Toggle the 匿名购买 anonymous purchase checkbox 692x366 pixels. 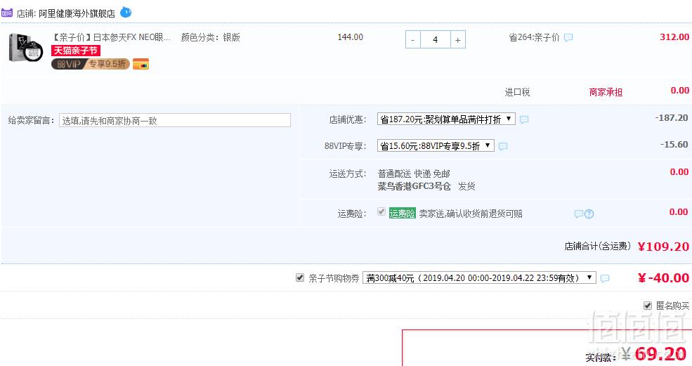(648, 305)
